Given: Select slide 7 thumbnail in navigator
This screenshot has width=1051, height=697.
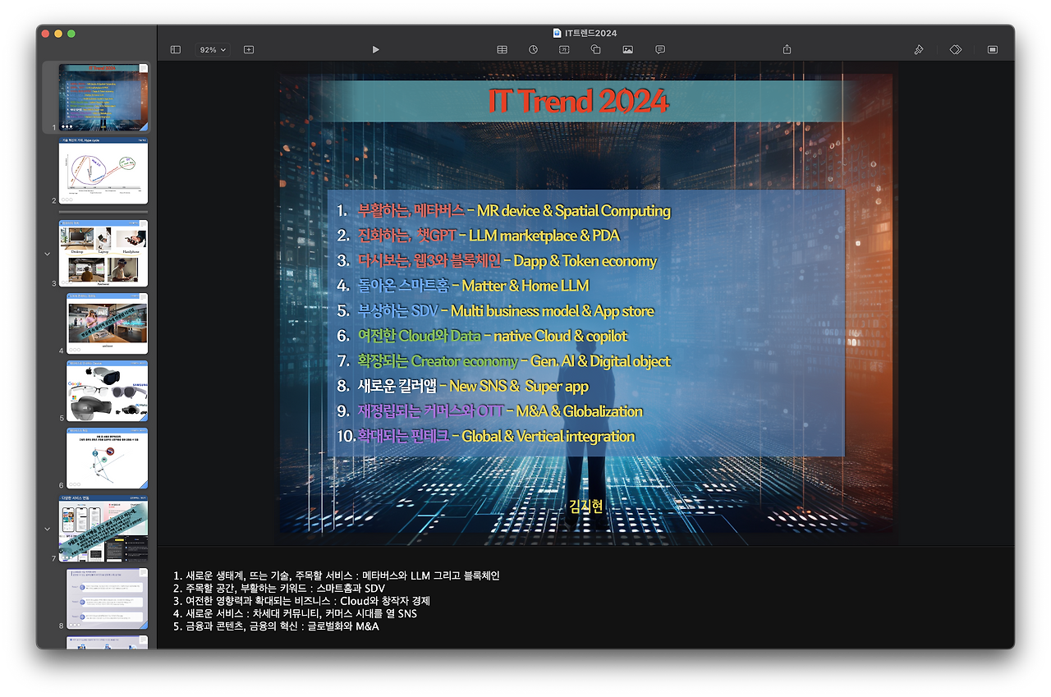Looking at the screenshot, I should tap(103, 529).
